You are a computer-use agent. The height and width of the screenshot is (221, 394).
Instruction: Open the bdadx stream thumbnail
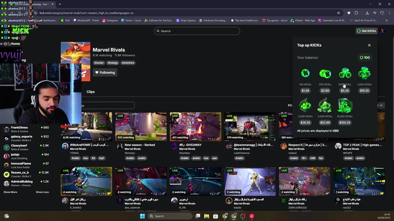click(x=250, y=181)
